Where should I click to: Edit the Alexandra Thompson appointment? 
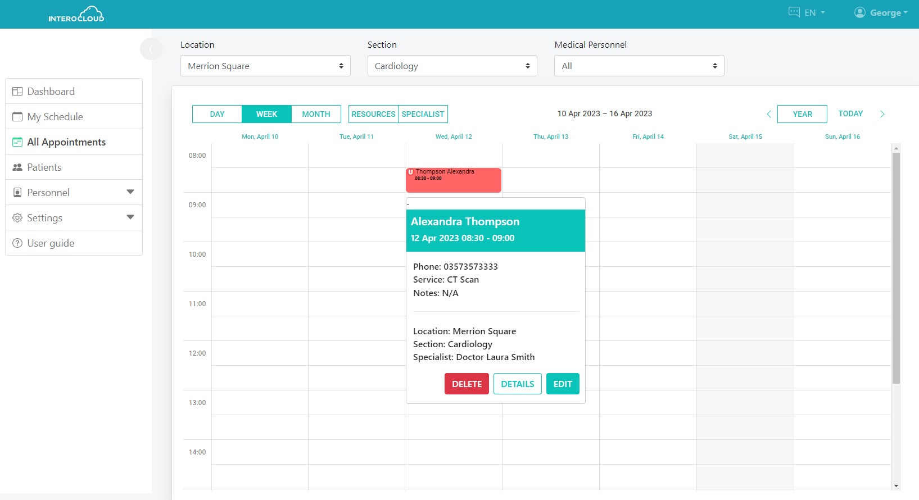pos(562,384)
